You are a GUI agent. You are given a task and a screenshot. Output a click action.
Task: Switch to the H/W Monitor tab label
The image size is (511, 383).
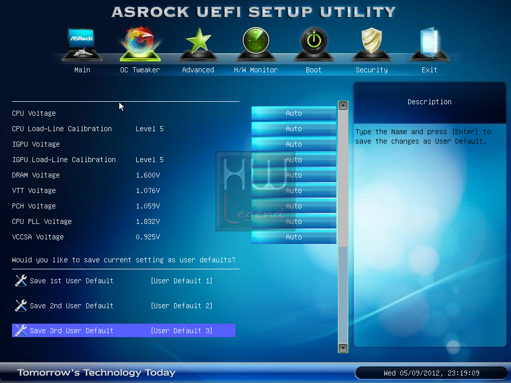point(256,70)
